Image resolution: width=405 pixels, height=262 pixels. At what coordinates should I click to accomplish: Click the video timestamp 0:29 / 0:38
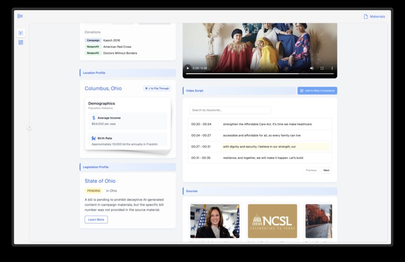pyautogui.click(x=199, y=68)
